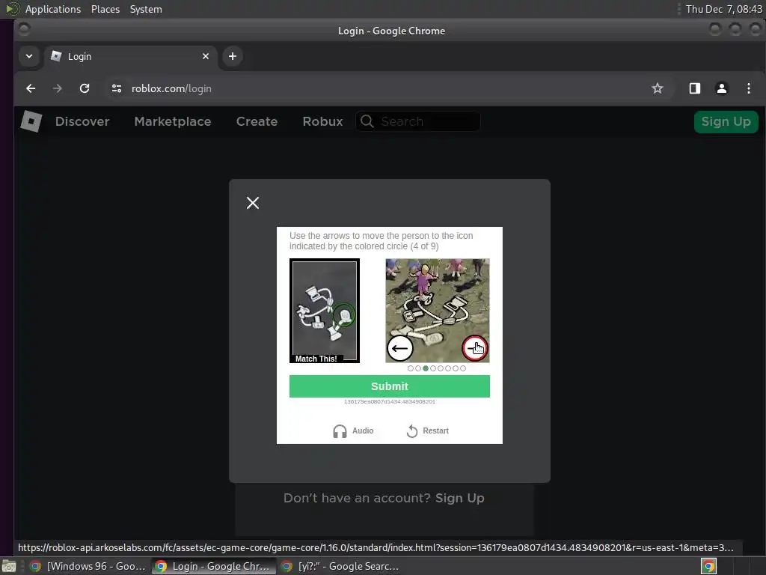This screenshot has width=766, height=575.
Task: Open the Places menu
Action: [x=105, y=9]
